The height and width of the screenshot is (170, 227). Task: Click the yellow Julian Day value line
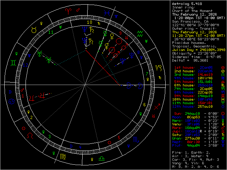[x=196, y=50]
